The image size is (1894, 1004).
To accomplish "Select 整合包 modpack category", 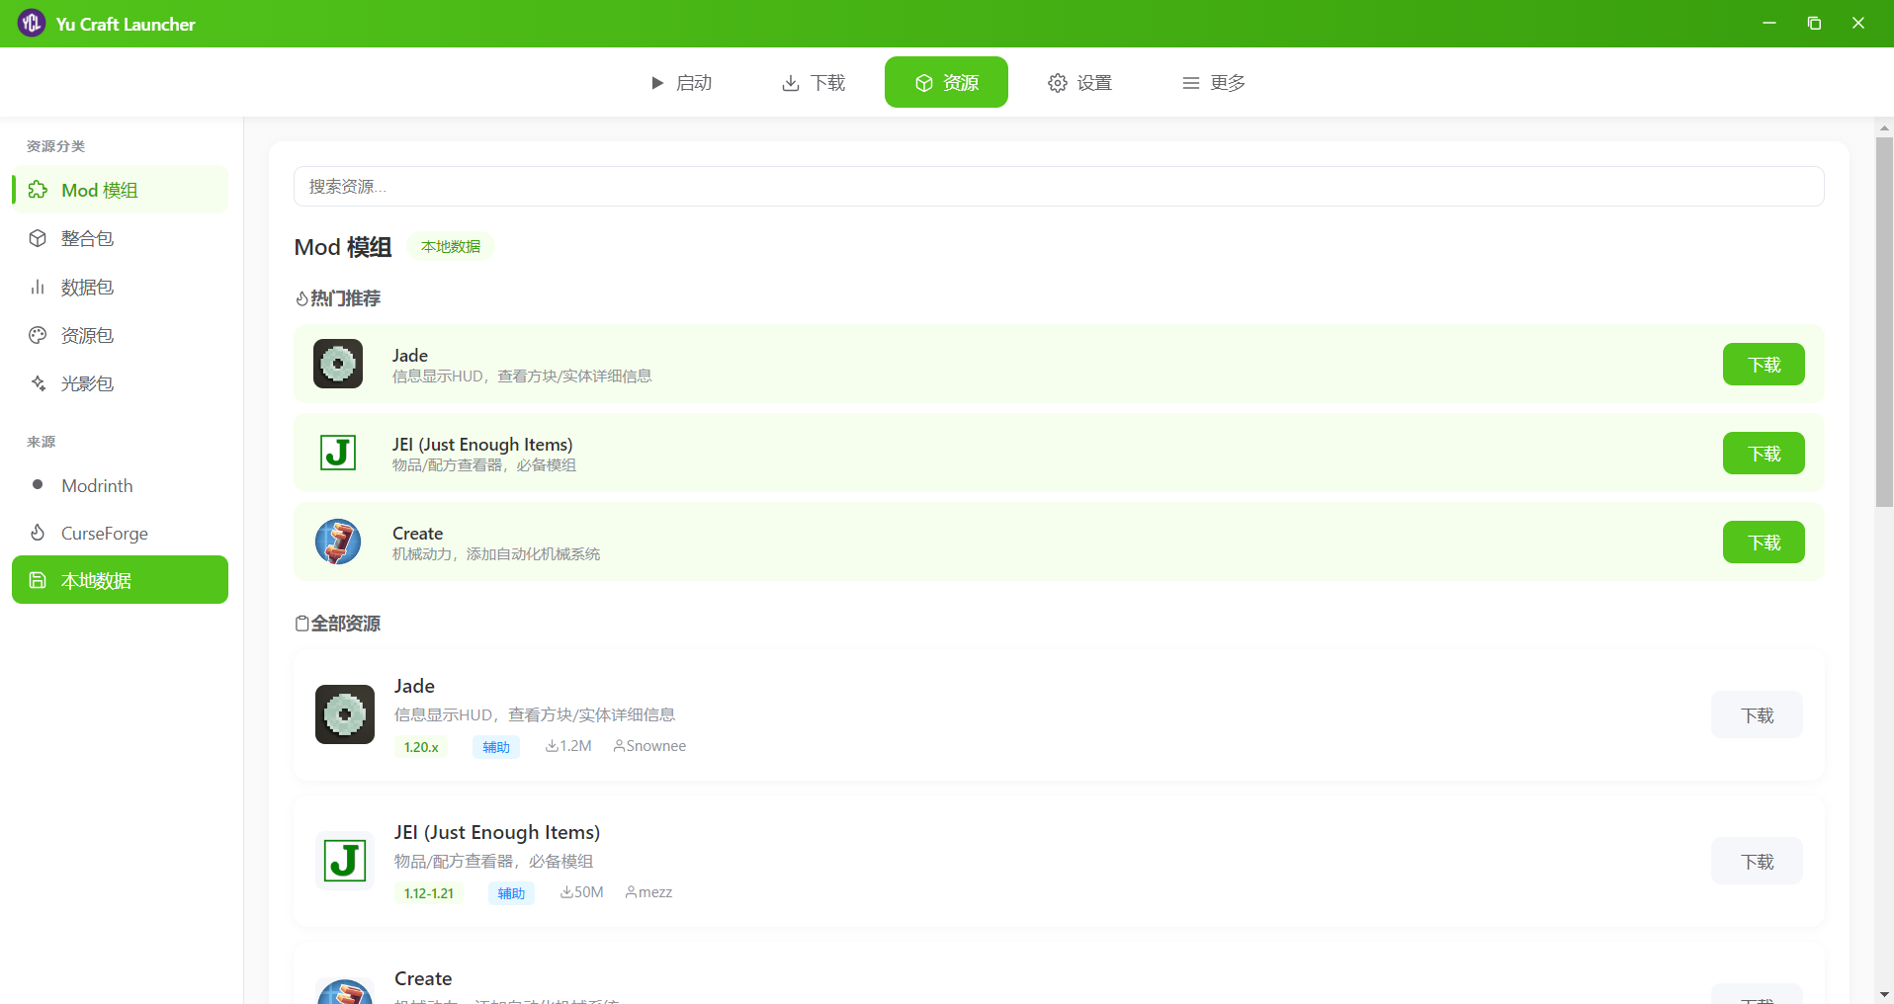I will click(x=120, y=238).
